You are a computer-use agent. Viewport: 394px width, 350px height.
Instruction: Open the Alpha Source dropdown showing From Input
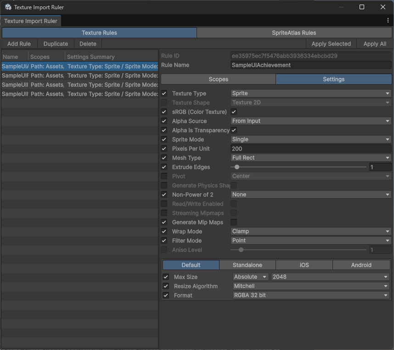311,121
